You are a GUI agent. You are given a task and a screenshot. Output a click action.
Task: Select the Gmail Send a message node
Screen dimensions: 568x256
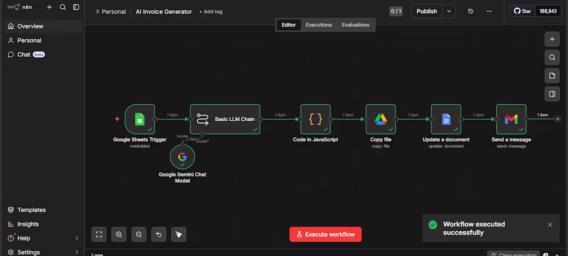(x=512, y=119)
